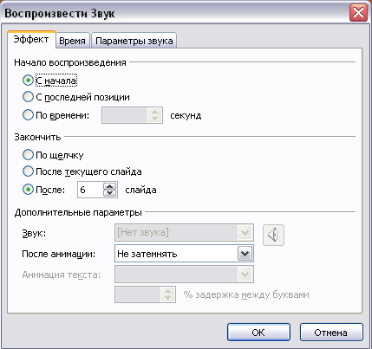Screen dimensions: 372x349
Task: Select После текущего слайда option
Action: (x=28, y=171)
